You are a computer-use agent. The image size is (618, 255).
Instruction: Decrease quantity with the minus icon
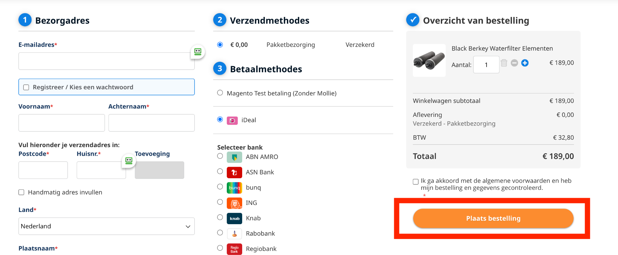tap(514, 63)
